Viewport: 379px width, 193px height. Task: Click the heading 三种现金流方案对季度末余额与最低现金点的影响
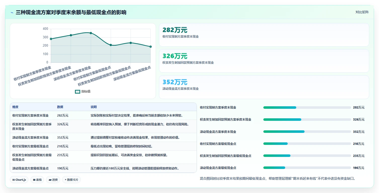coord(71,13)
